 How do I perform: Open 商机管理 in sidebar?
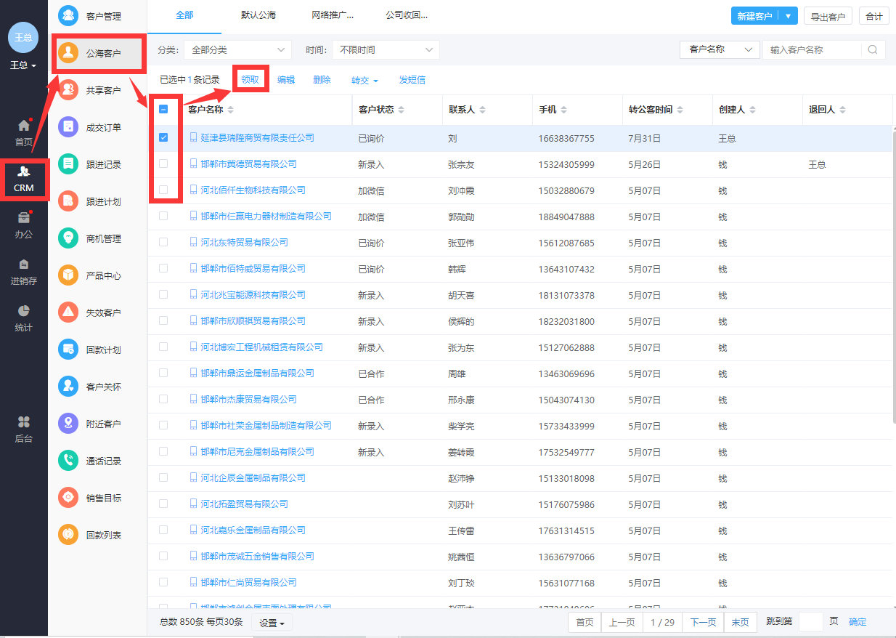pos(97,238)
